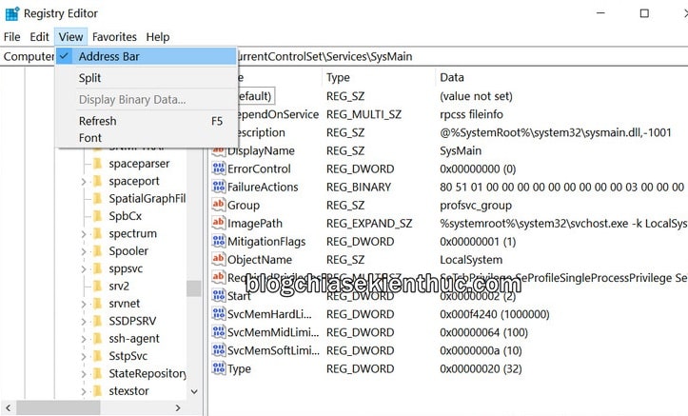This screenshot has height=416, width=688.
Task: Click the SSDPSRV folder icon
Action: [x=98, y=321]
